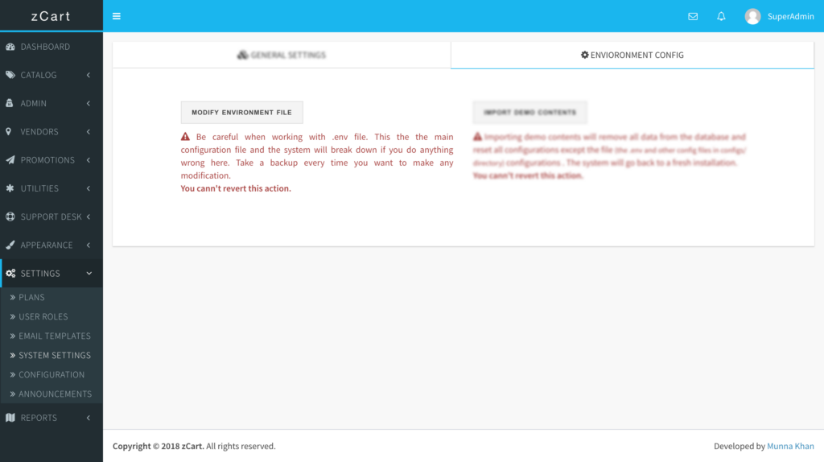Expand the Admin menu chevron
This screenshot has height=462, width=824.
click(89, 104)
